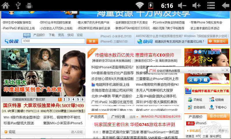Screen dimensions: 231x139
Task: Switch to the 广州行情 tab
Action: pos(118,117)
